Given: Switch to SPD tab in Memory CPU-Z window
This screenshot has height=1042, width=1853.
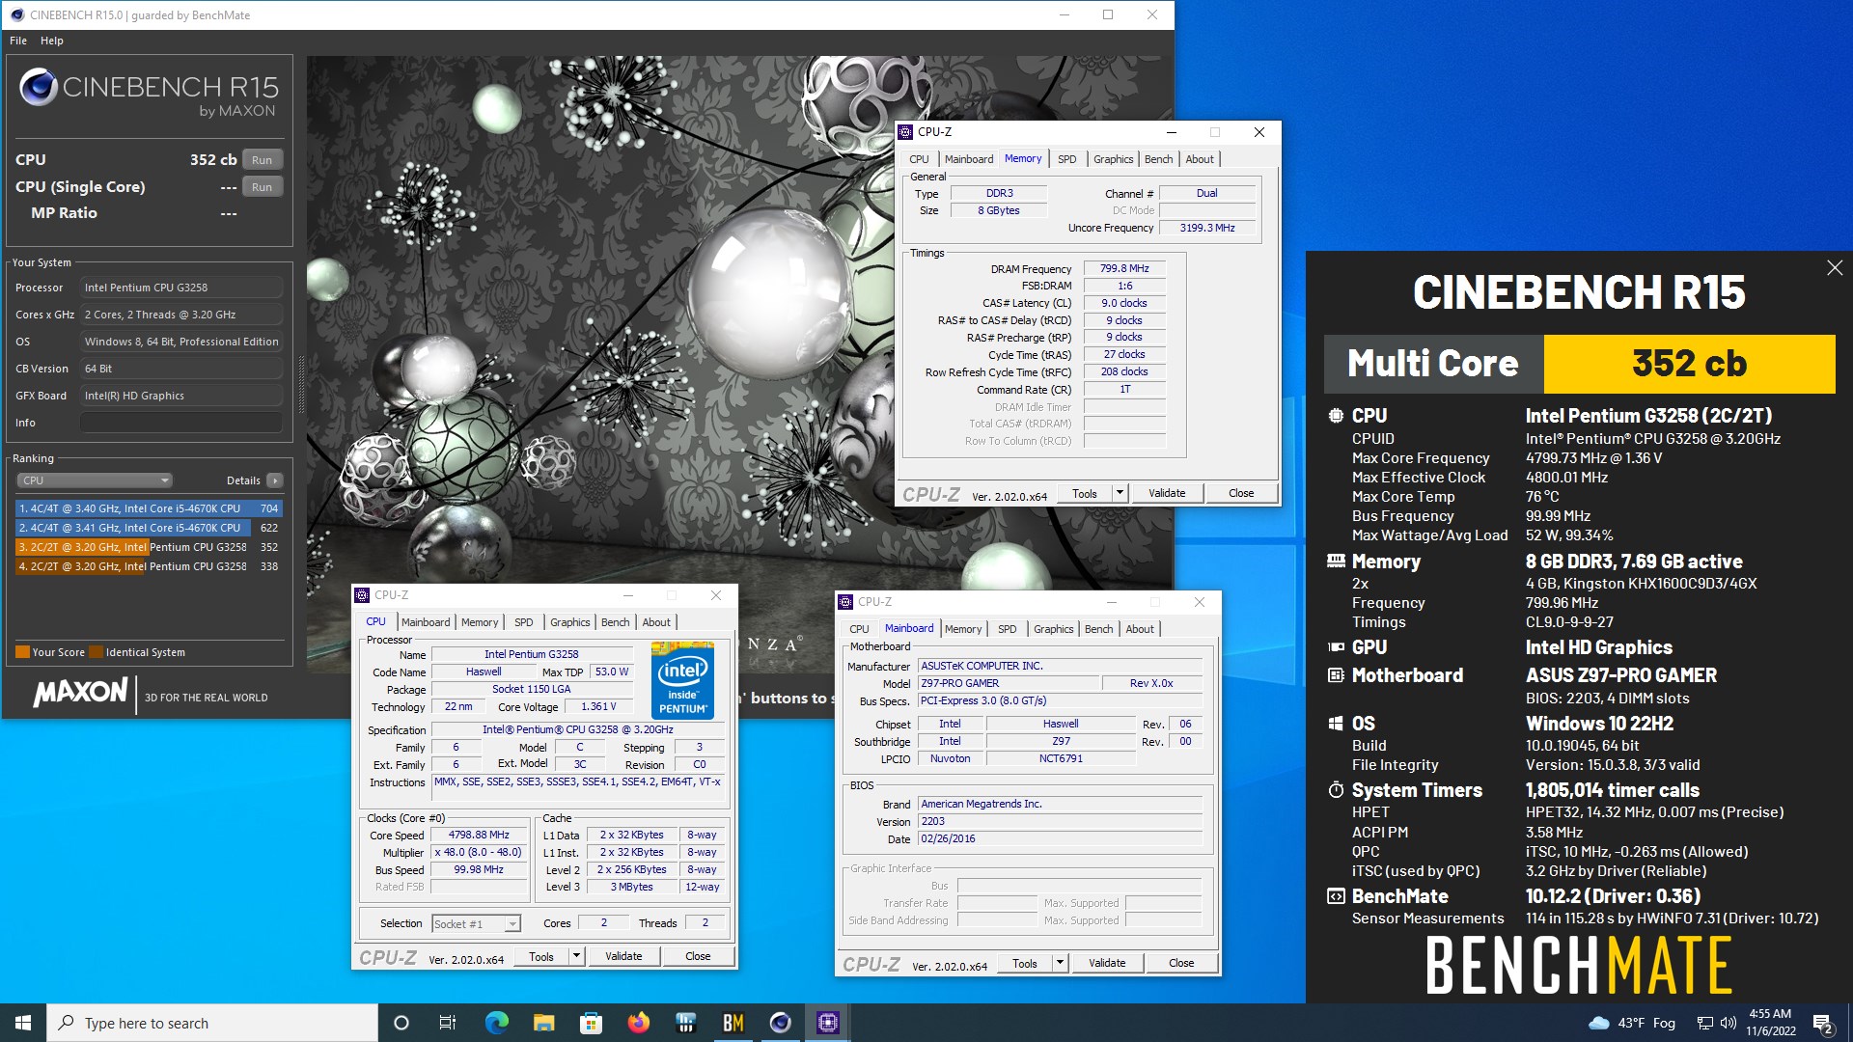Looking at the screenshot, I should (x=1066, y=159).
